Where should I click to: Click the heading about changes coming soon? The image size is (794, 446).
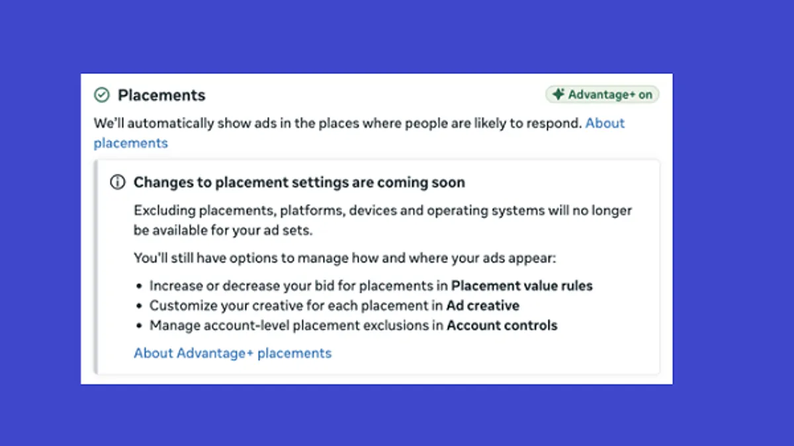[x=299, y=182]
